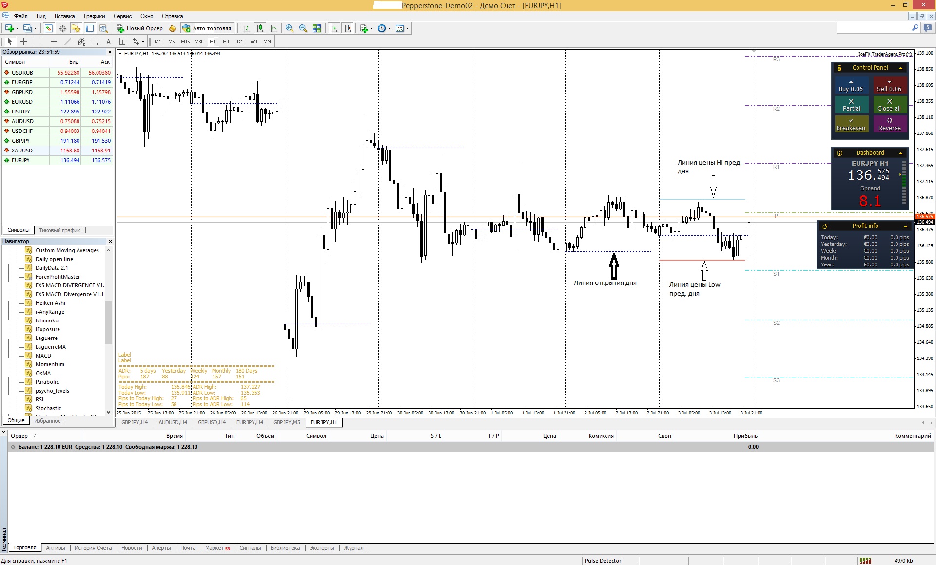Open the Графики menu
936x565 pixels.
pyautogui.click(x=94, y=16)
